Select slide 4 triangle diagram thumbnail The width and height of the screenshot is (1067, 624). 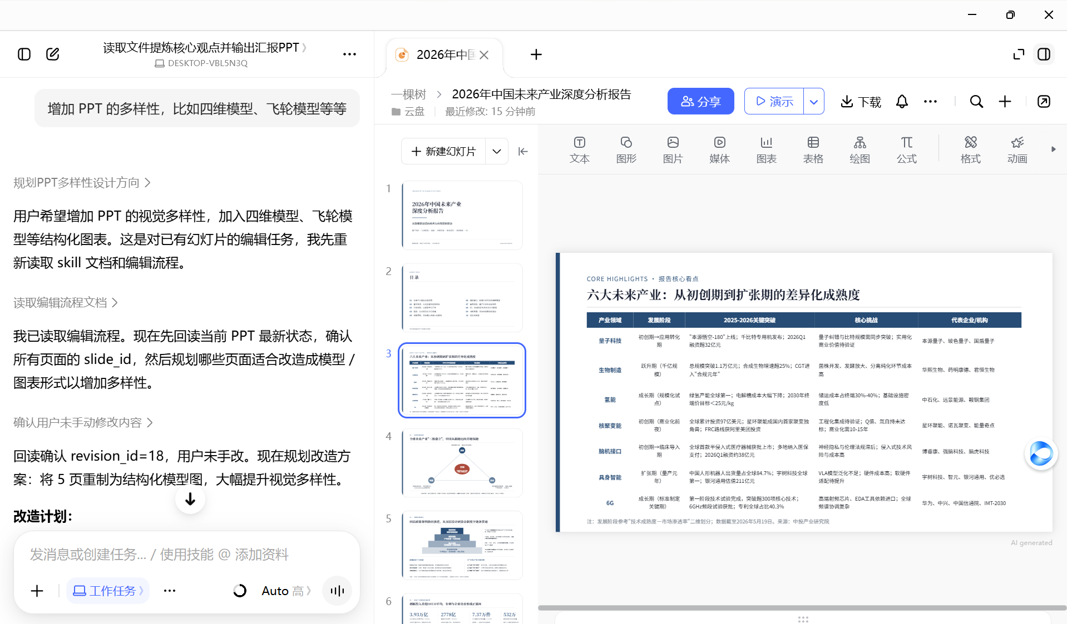coord(462,463)
